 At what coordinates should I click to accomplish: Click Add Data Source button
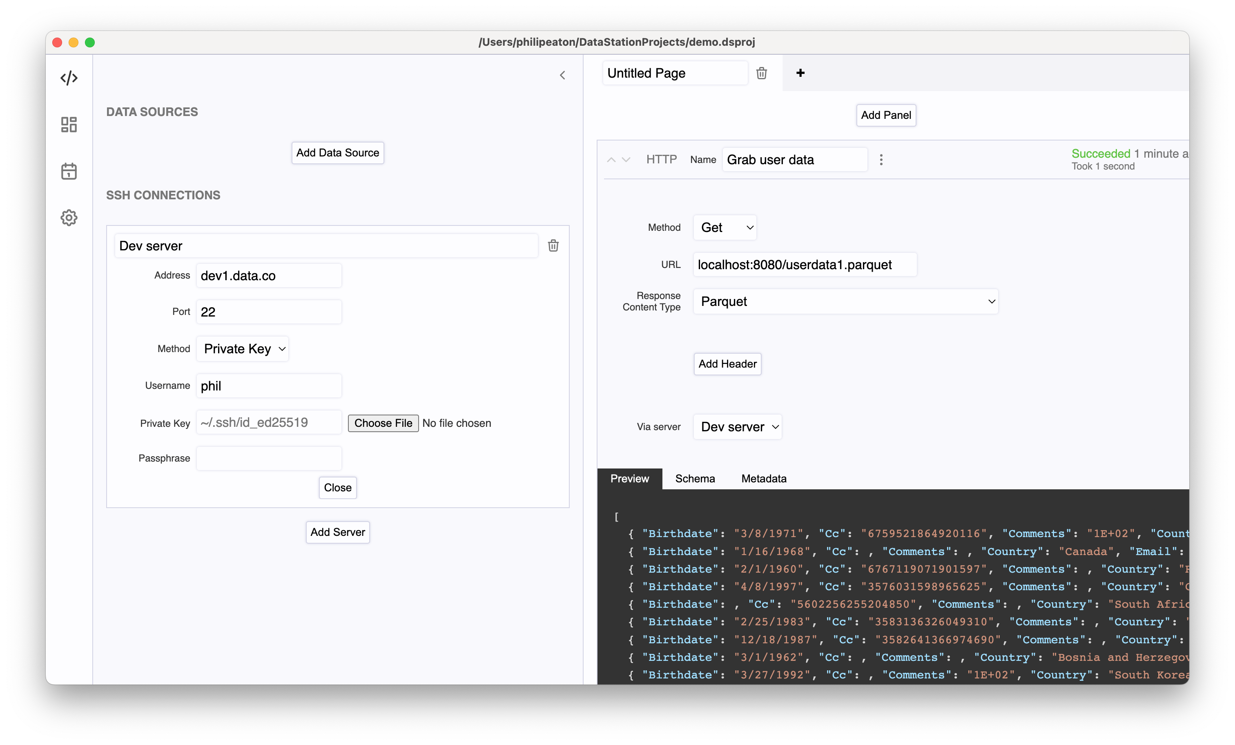point(337,152)
